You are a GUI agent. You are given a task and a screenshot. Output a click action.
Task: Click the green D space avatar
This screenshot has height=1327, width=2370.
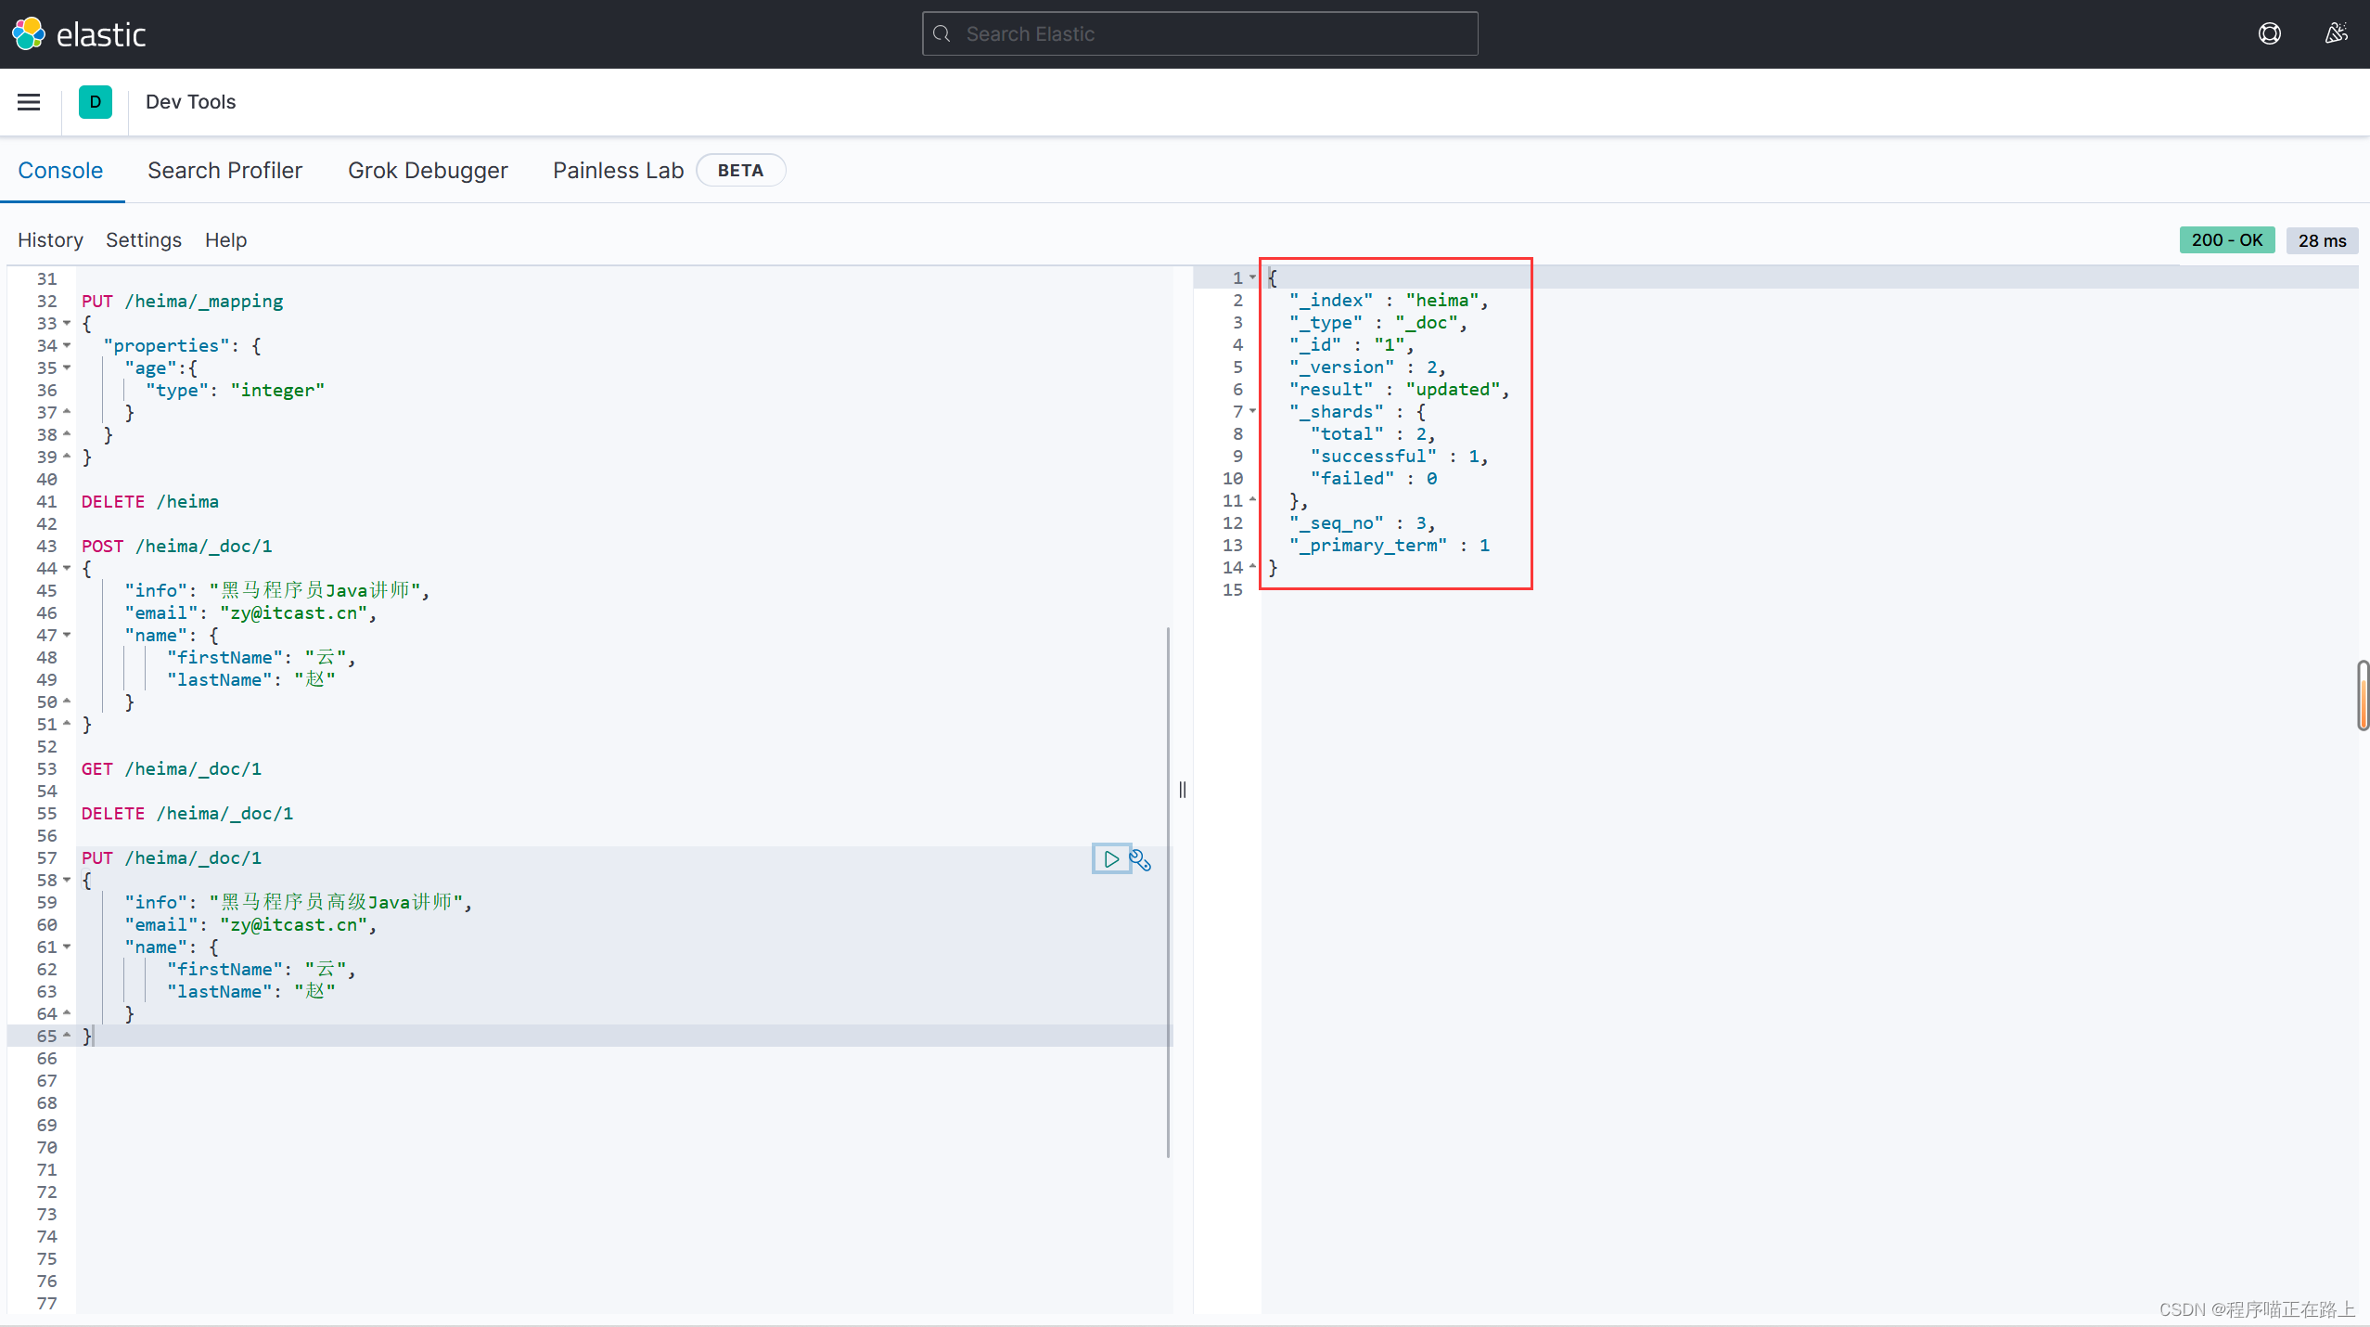95,102
